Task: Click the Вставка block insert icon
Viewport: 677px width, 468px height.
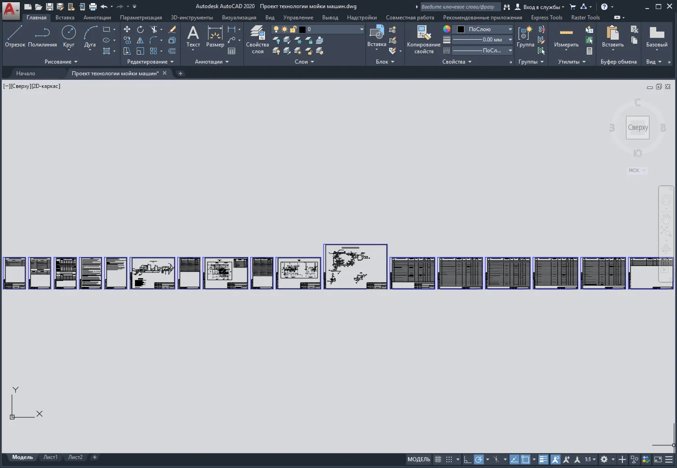Action: click(377, 36)
